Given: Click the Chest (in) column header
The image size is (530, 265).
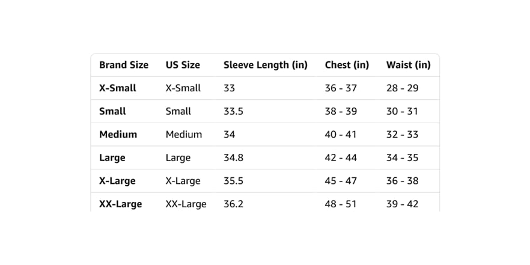Looking at the screenshot, I should [x=347, y=65].
